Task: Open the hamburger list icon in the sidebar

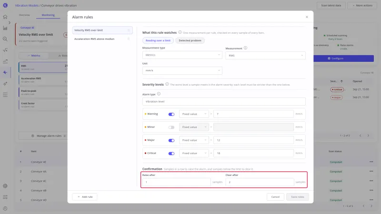Action: tap(5, 95)
